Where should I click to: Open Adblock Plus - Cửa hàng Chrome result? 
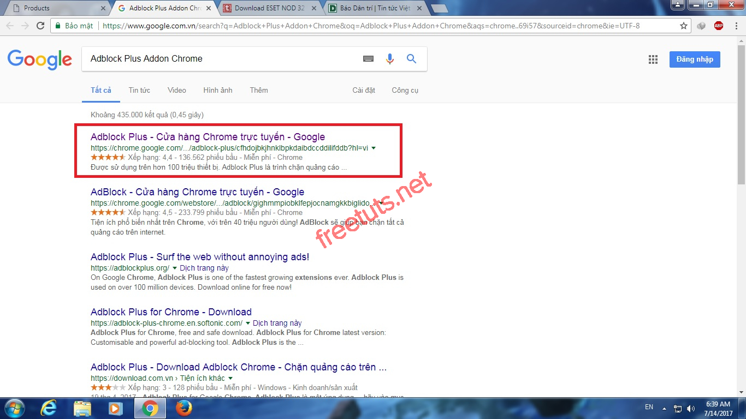click(x=208, y=137)
